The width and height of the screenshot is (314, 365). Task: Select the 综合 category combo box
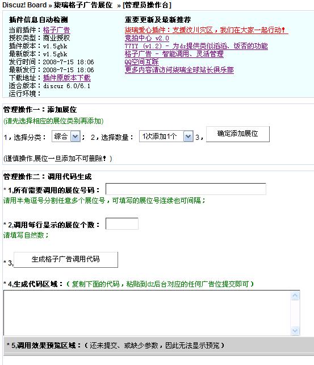(x=66, y=136)
